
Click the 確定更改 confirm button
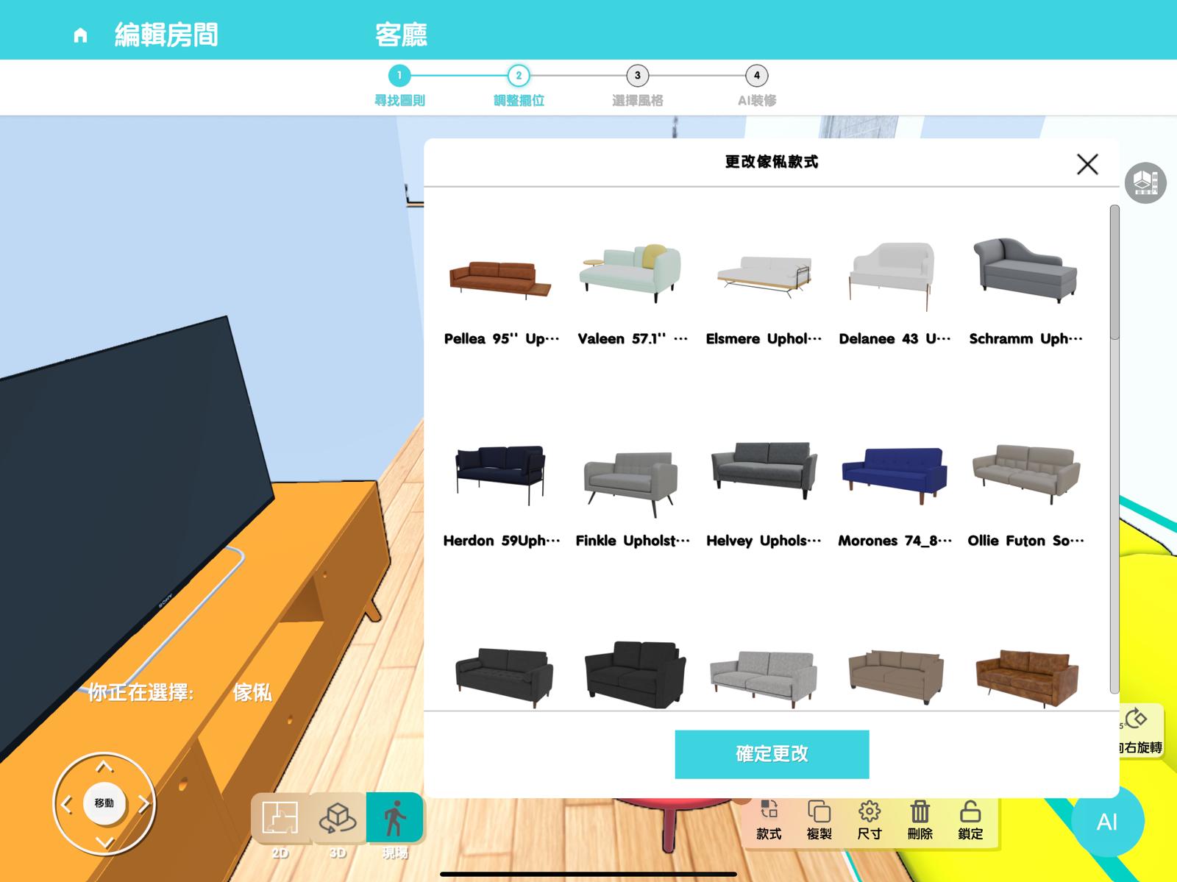[771, 753]
